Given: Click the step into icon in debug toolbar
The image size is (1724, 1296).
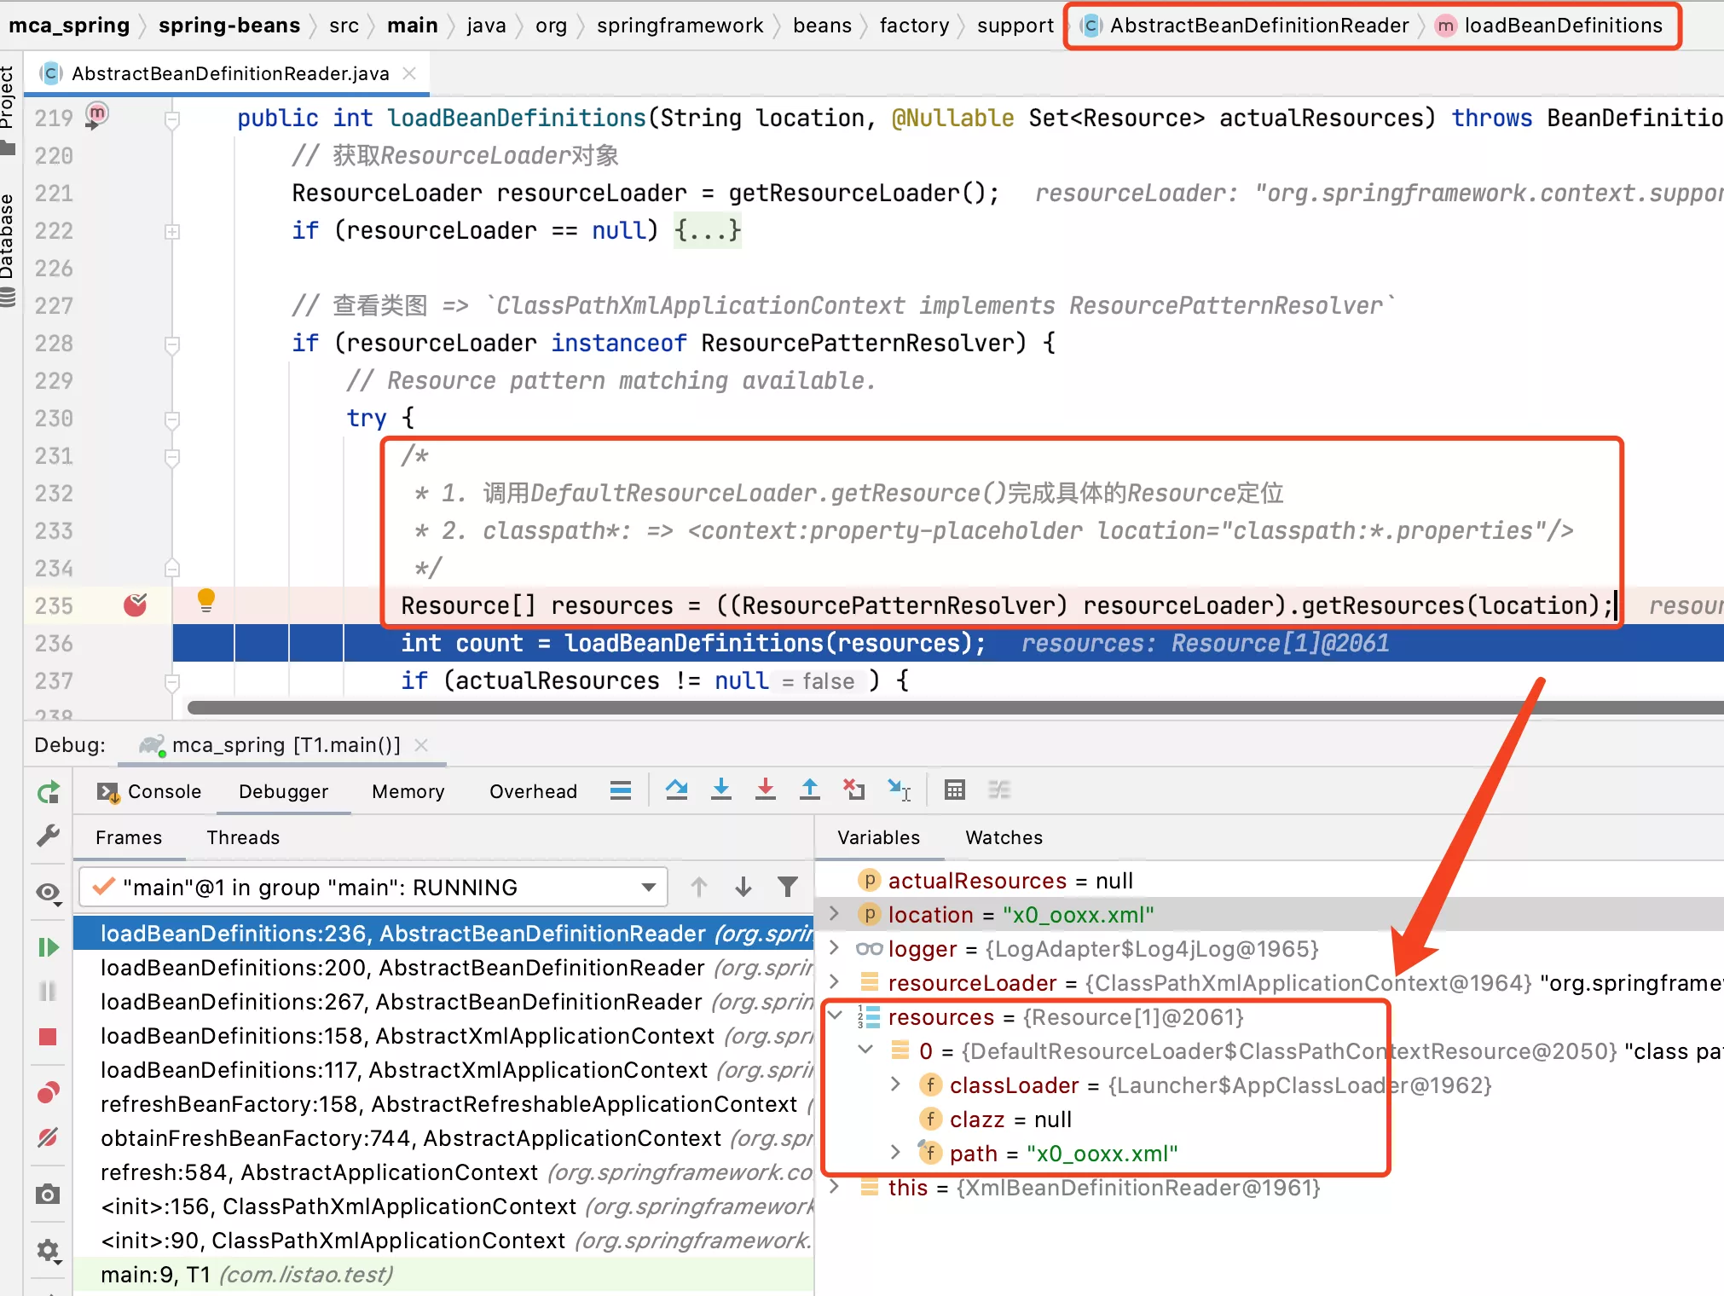Looking at the screenshot, I should pos(720,791).
